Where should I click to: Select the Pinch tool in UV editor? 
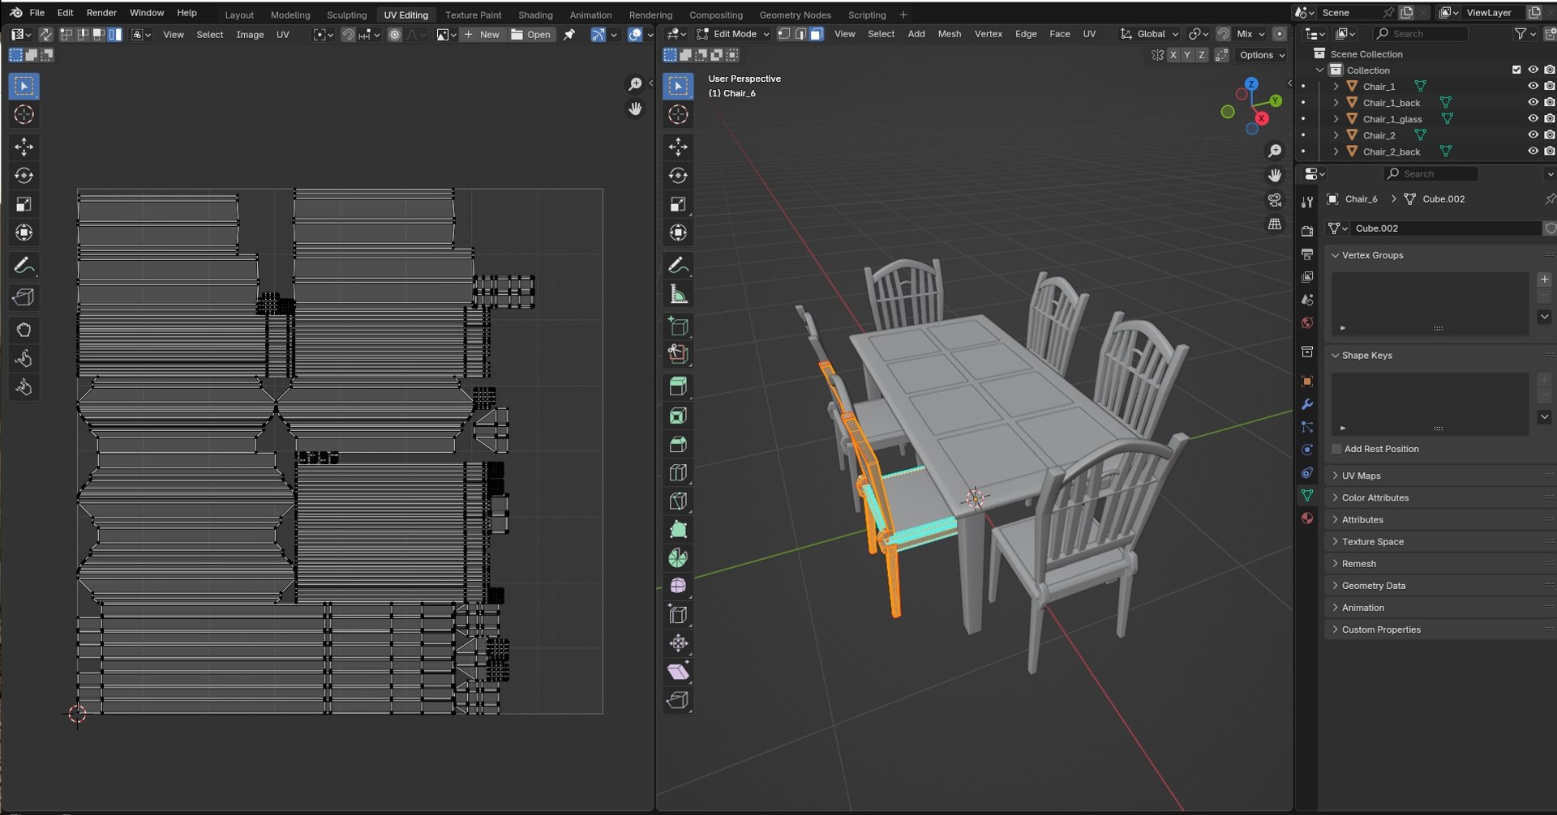point(24,388)
